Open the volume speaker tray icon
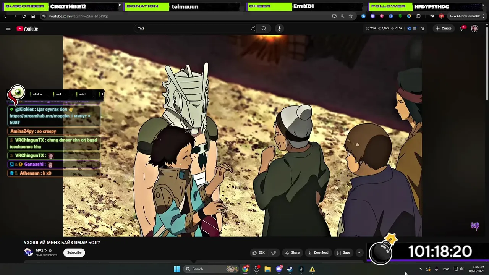489x275 pixels. 461,269
